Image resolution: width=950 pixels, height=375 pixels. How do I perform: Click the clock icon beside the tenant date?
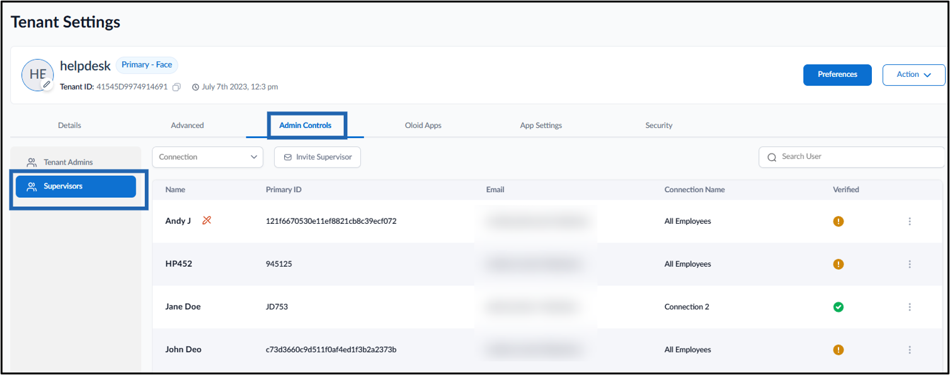point(195,87)
